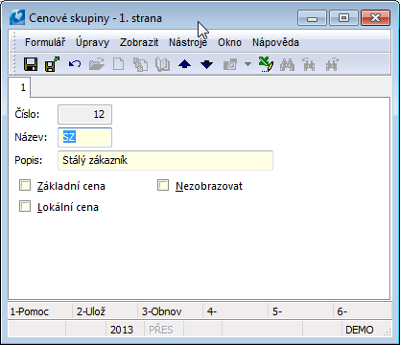This screenshot has width=400, height=345.
Task: Click the Číslo: label
Action: pos(27,114)
